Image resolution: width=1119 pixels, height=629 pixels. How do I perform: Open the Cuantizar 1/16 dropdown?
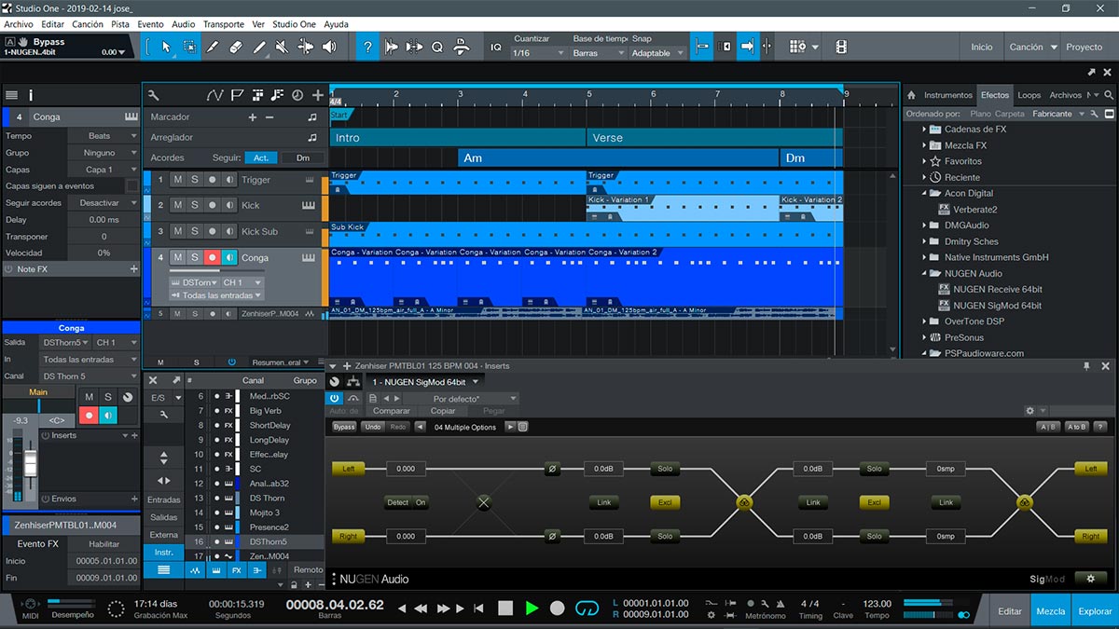(539, 53)
